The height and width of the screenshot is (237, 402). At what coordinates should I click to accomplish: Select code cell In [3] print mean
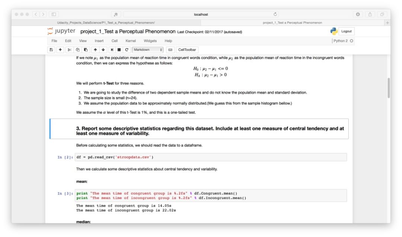211,195
